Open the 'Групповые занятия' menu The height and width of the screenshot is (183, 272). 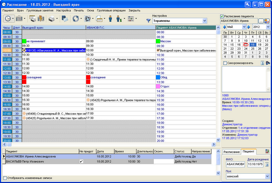[40, 10]
